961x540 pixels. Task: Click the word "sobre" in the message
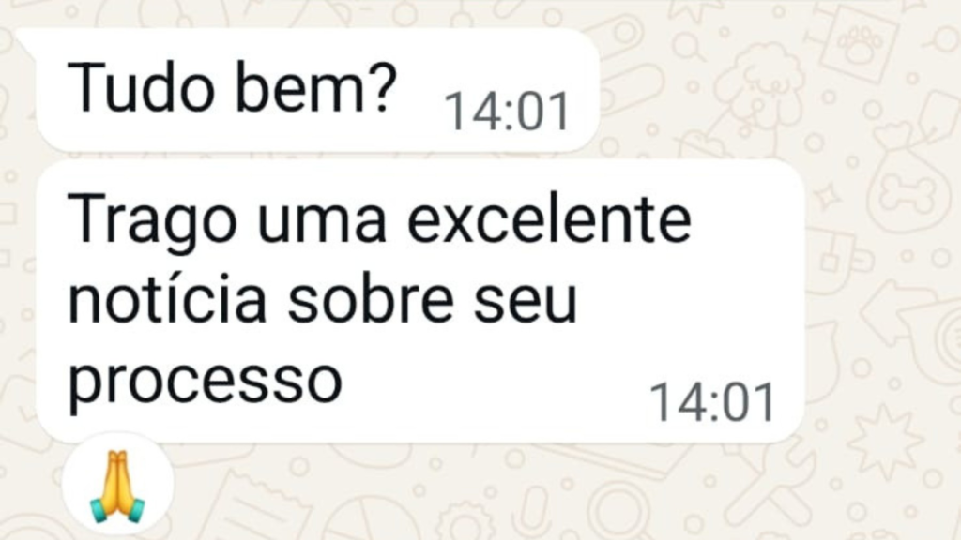click(373, 299)
